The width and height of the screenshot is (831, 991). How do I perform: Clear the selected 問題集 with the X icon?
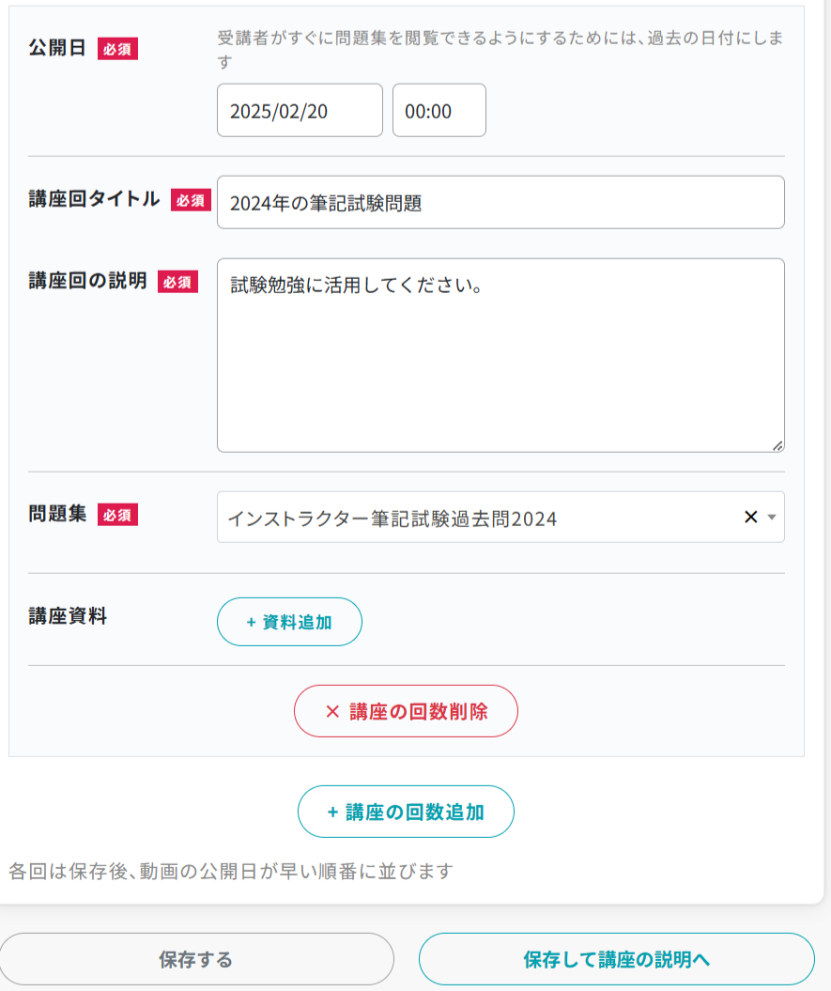pos(750,517)
